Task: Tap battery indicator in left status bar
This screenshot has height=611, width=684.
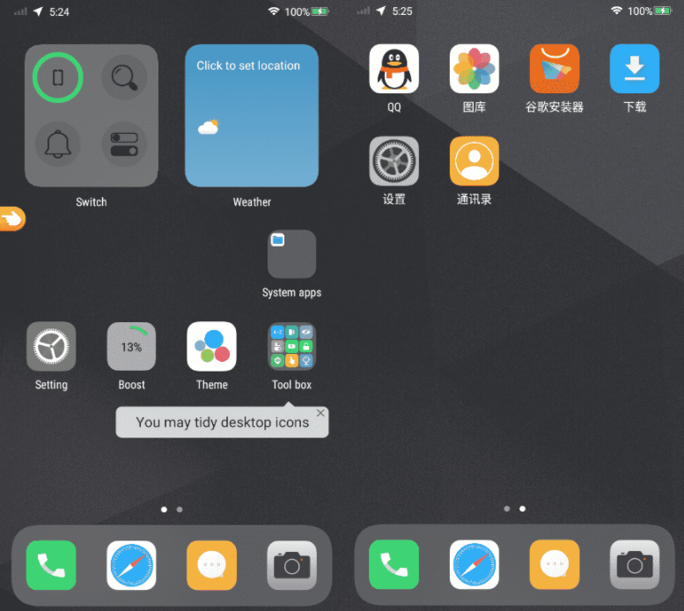Action: pyautogui.click(x=320, y=11)
